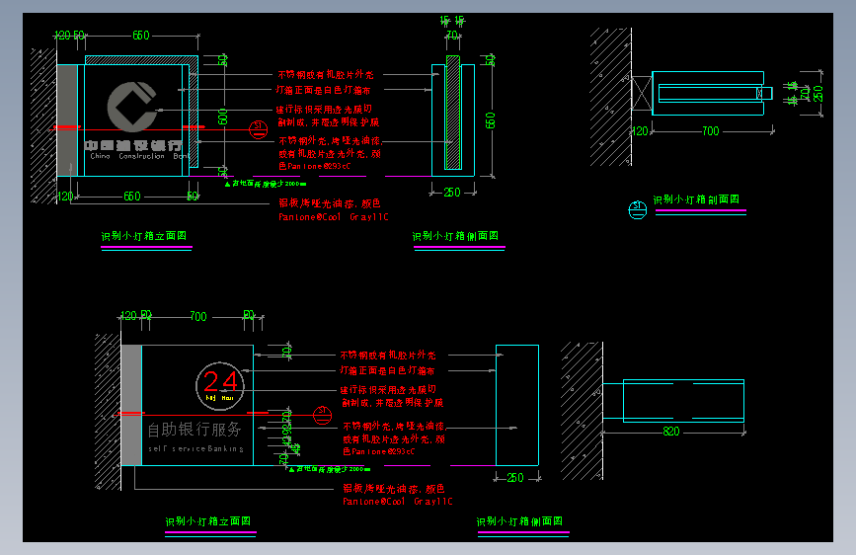
Task: Click the "自助银行服务" text
Action: [x=195, y=430]
